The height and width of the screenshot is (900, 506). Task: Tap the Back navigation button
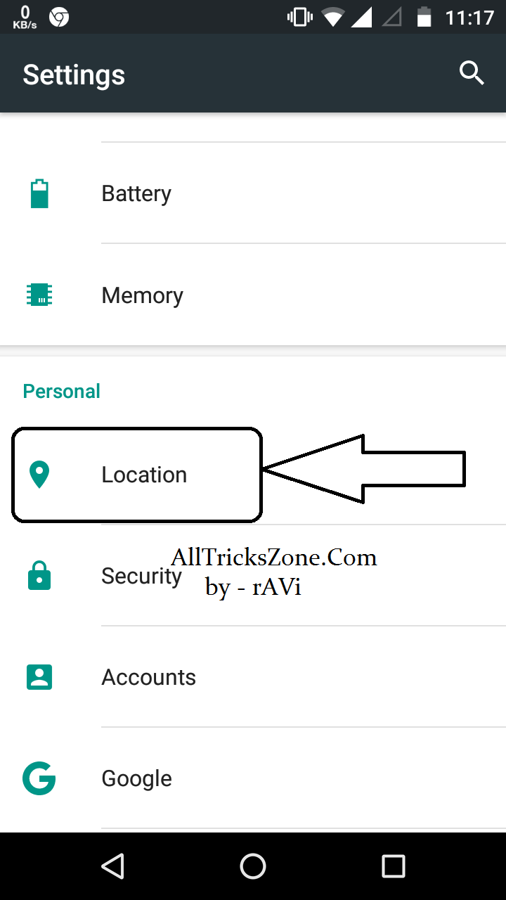pyautogui.click(x=112, y=866)
